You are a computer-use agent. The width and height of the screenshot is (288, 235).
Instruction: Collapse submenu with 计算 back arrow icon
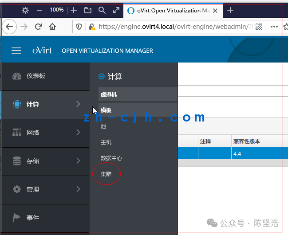[102, 76]
